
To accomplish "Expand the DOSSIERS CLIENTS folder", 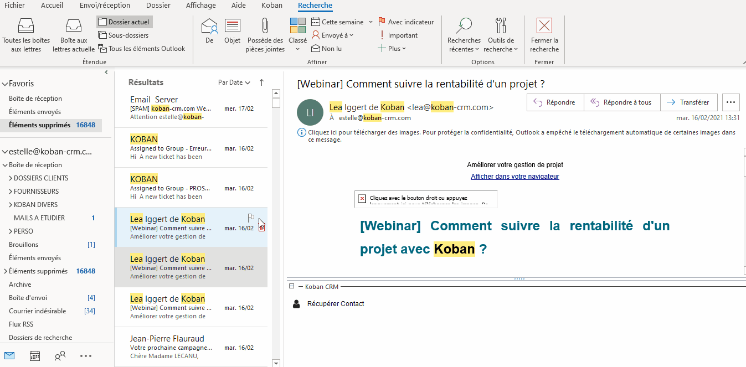I will coord(11,178).
